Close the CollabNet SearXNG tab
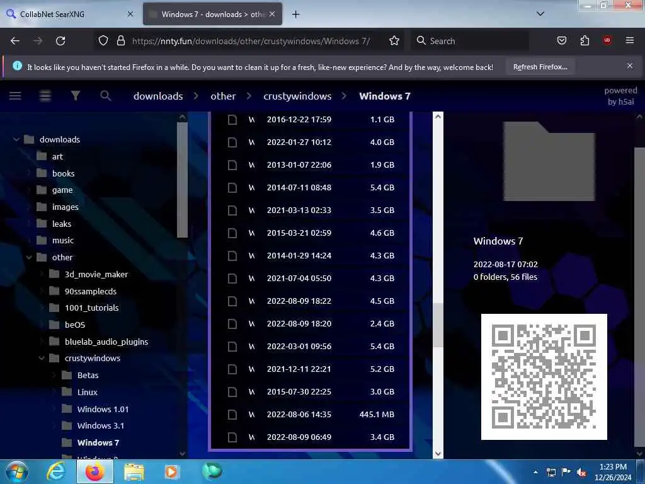This screenshot has width=645, height=484. point(130,14)
